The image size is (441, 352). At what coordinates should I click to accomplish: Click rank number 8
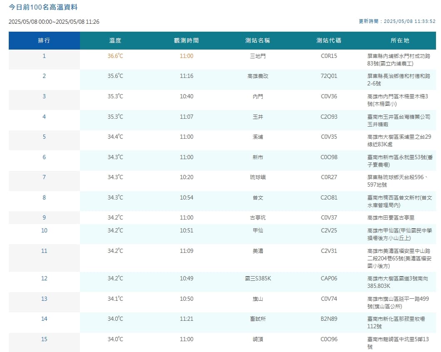click(x=44, y=198)
